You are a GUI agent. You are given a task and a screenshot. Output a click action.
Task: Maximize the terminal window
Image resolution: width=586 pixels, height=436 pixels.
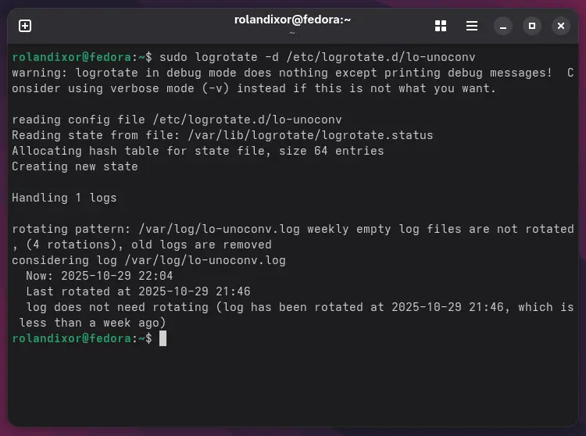tap(532, 26)
